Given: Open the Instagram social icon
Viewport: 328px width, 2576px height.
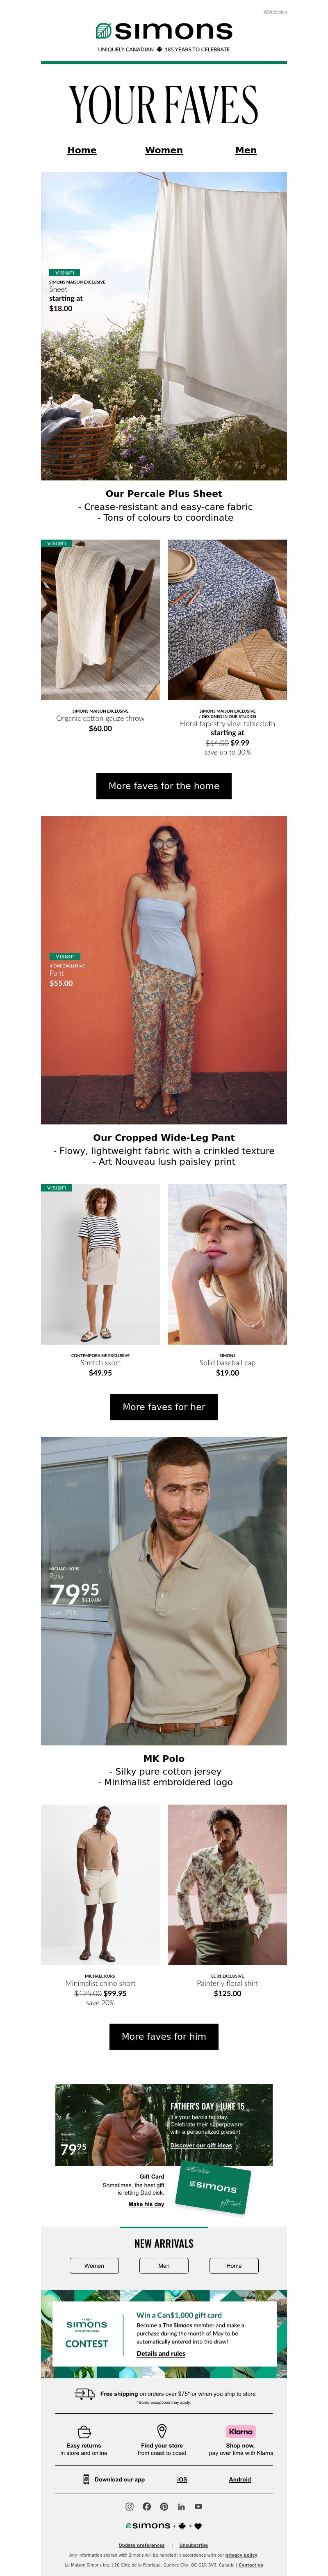Looking at the screenshot, I should pyautogui.click(x=129, y=2506).
